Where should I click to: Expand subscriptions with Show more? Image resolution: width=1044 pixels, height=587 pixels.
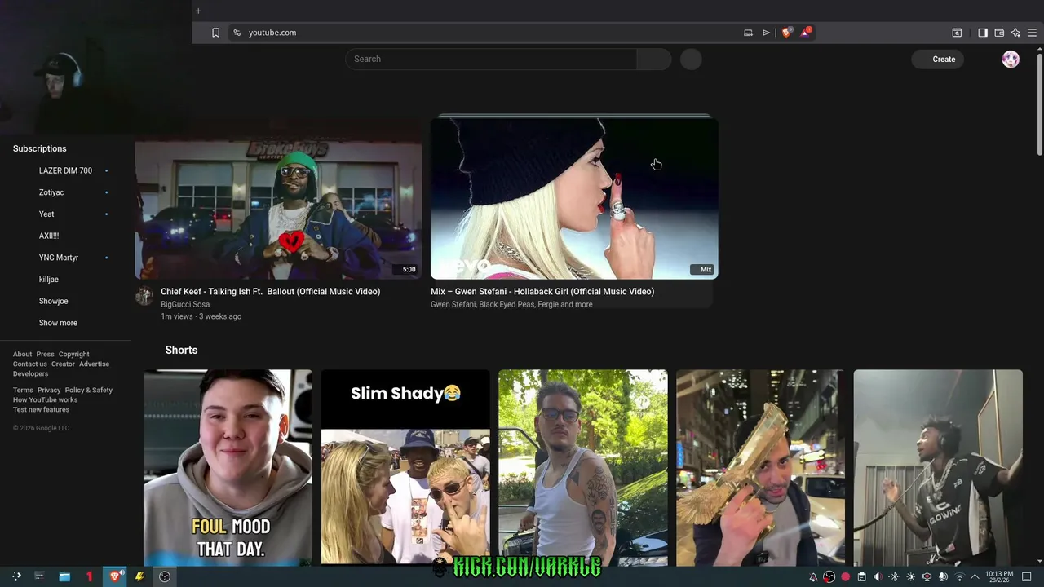click(x=58, y=323)
